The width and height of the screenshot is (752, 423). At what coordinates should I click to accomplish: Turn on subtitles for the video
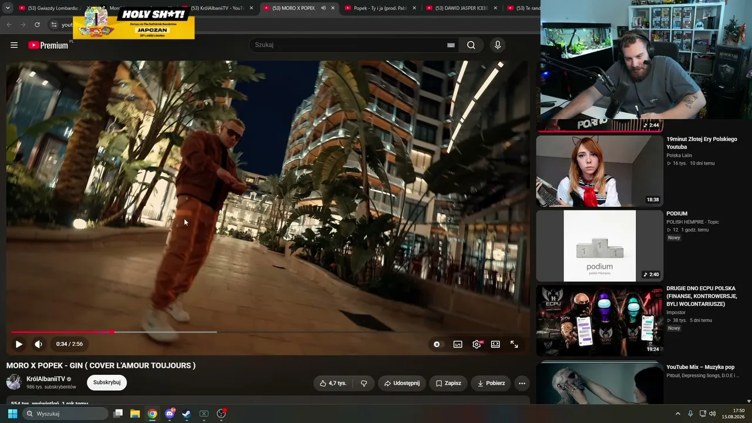click(458, 344)
